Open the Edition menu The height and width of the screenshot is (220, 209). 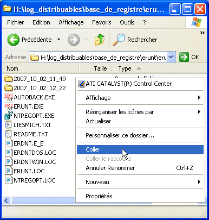(x=41, y=22)
